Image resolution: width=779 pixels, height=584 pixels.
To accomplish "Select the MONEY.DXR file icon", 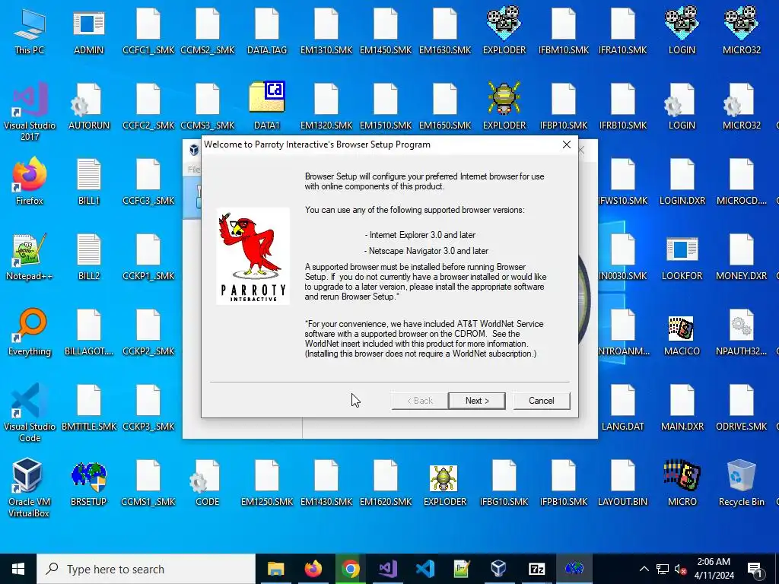I will pyautogui.click(x=741, y=257).
